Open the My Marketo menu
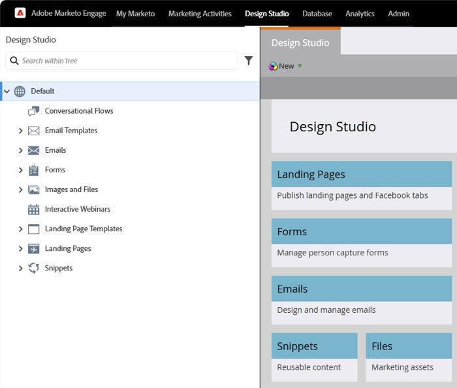The image size is (457, 388). coord(136,14)
